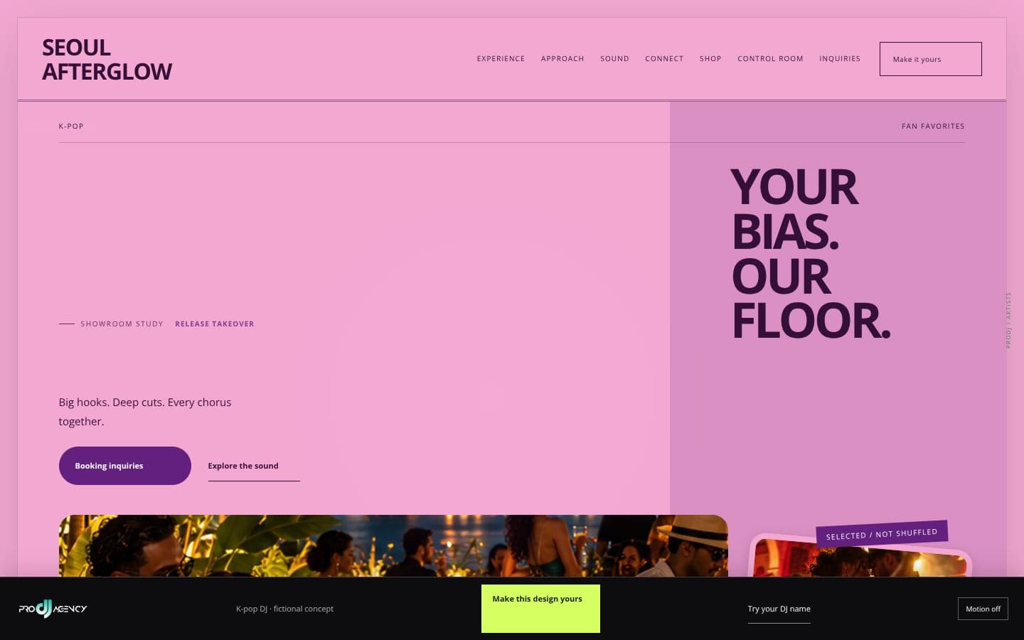Image resolution: width=1024 pixels, height=640 pixels.
Task: Click the YOUR BIAS. OUR FLOOR. headline
Action: pyautogui.click(x=811, y=254)
